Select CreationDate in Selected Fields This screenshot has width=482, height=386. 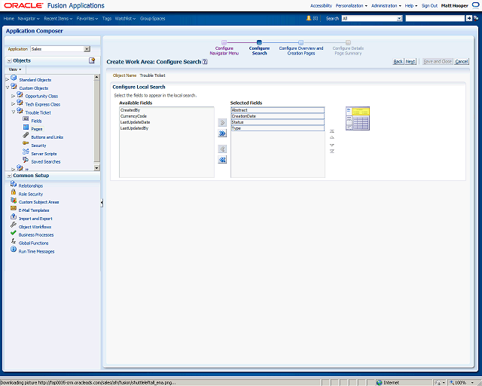point(278,116)
